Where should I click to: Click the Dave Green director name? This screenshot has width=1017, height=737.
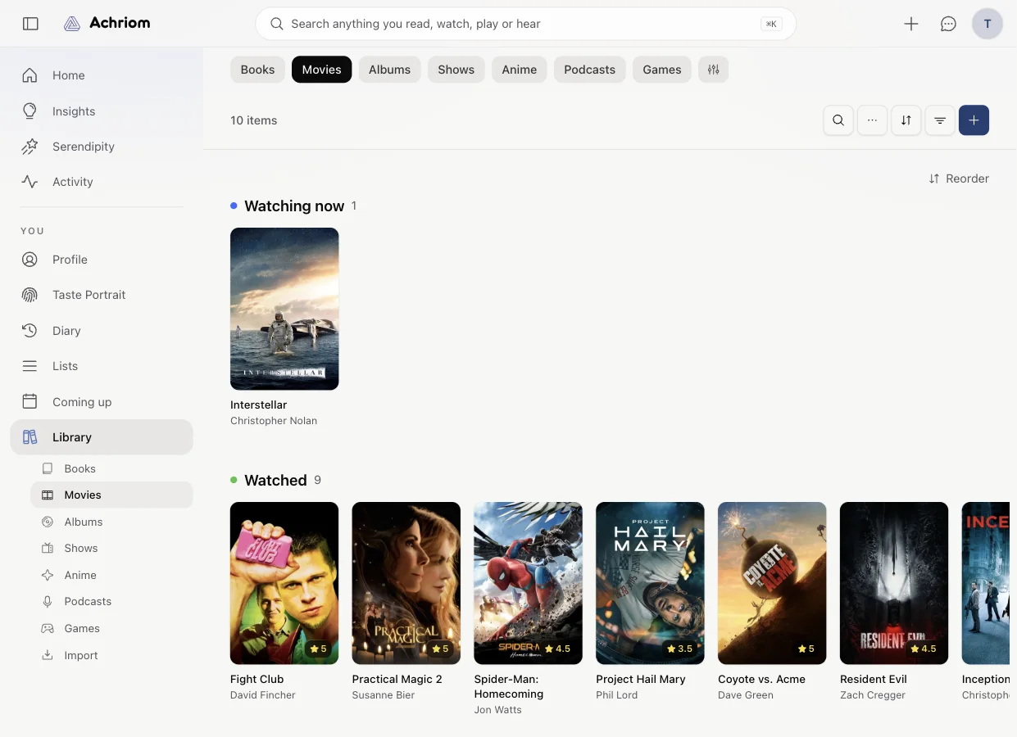(x=746, y=695)
